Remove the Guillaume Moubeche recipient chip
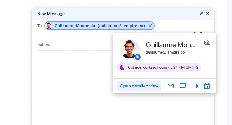232x125 pixels. point(150,26)
